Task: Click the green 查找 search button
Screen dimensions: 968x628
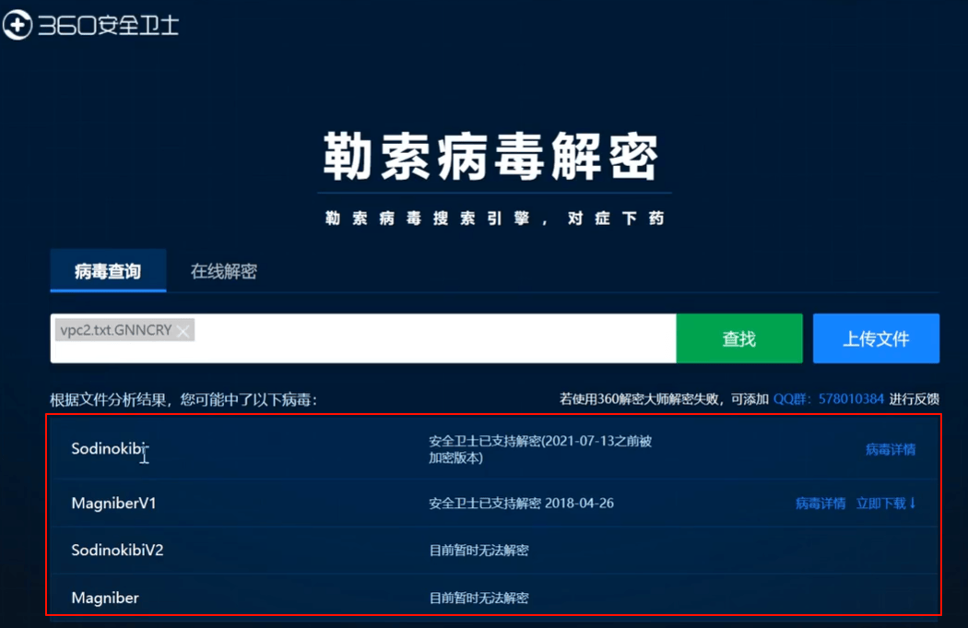Action: pos(739,338)
